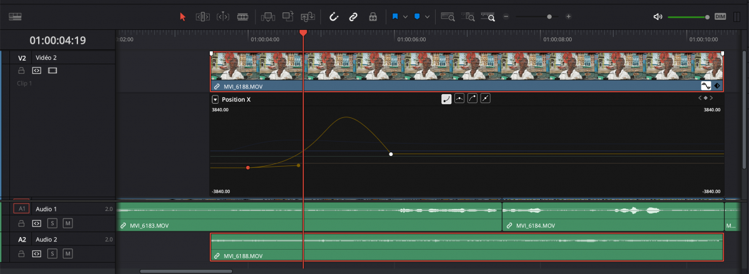749x274 pixels.
Task: Click the Insert Clip icon
Action: pos(268,17)
